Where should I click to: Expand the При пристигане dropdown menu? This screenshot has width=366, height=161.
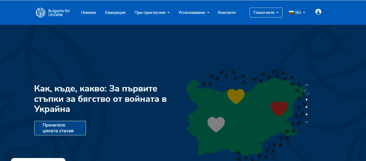(x=152, y=13)
